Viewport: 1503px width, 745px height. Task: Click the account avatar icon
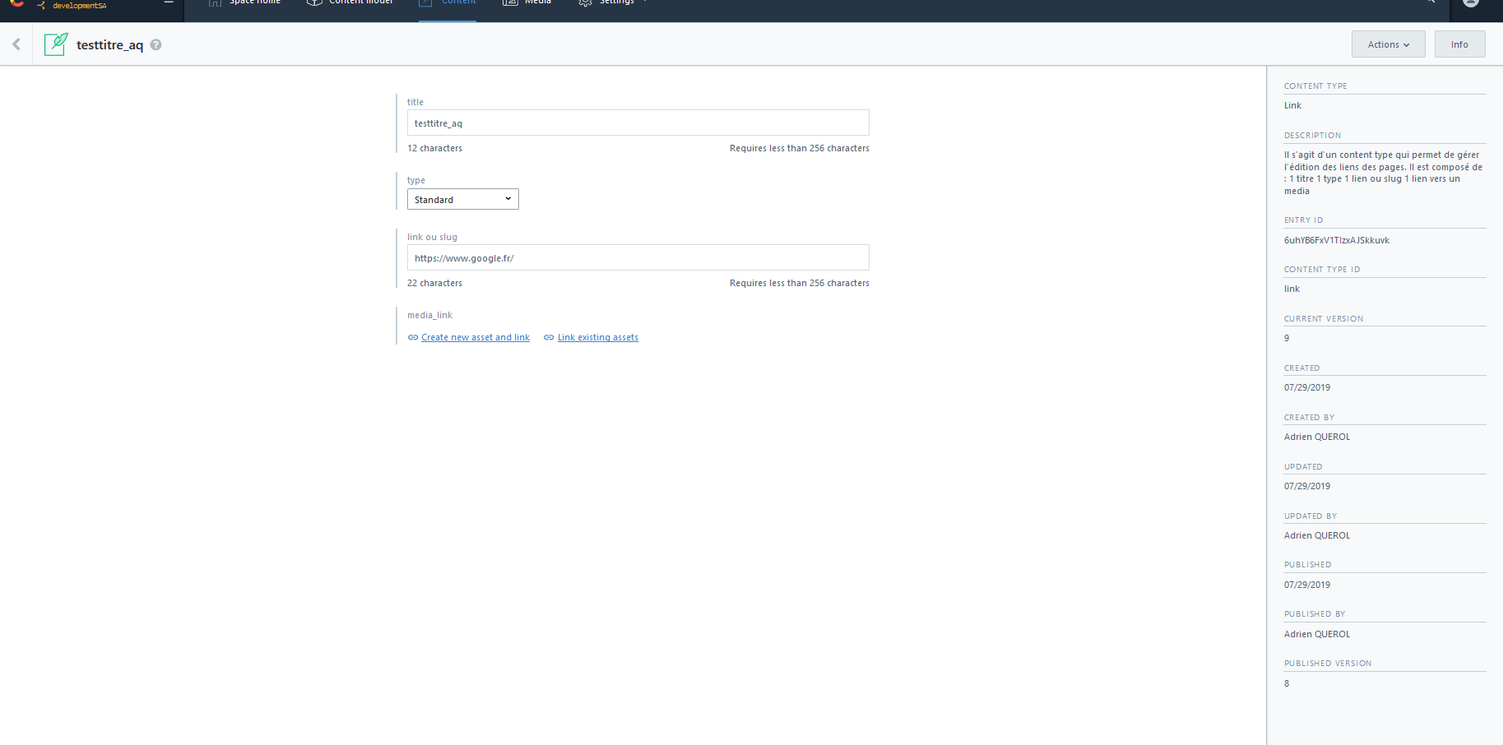click(x=1470, y=4)
